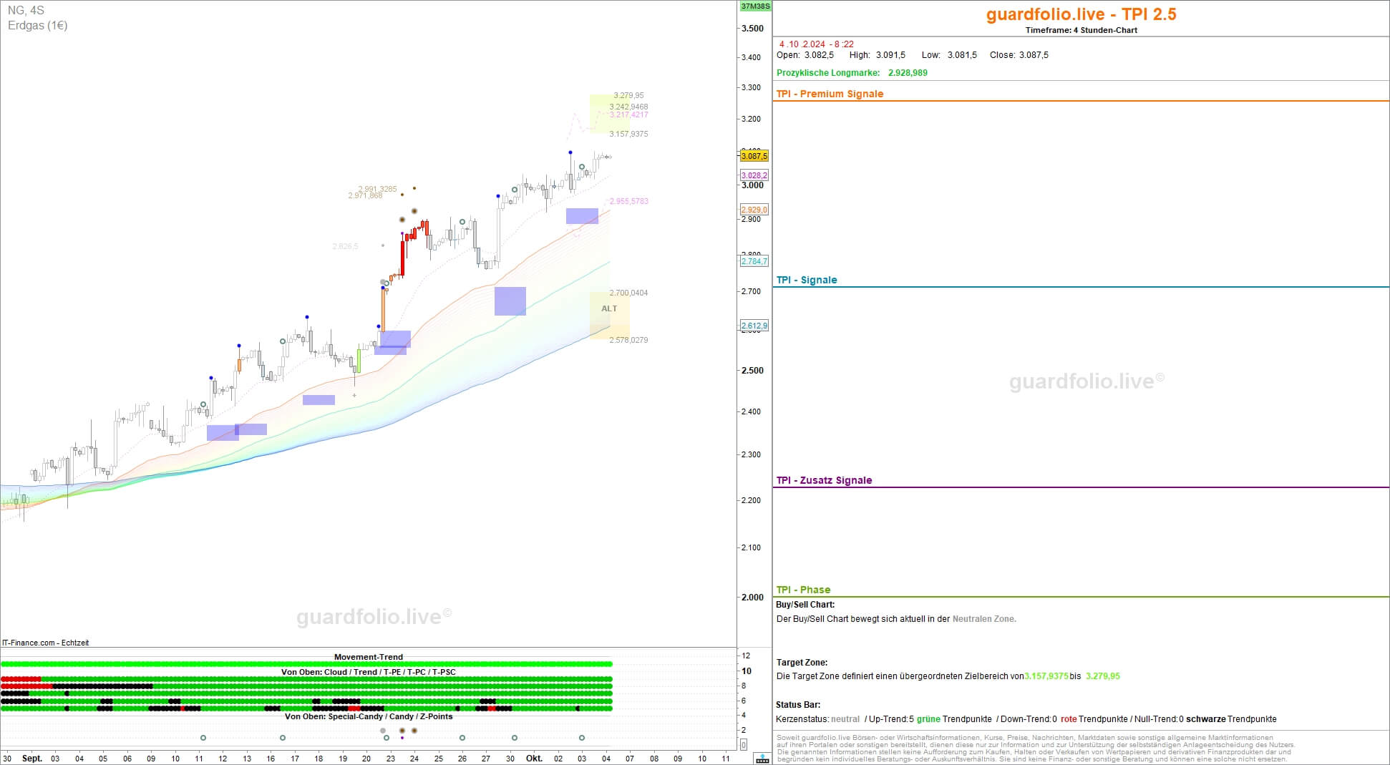Click the 3.279,95 level label on chart
The image size is (1390, 765).
pyautogui.click(x=628, y=95)
